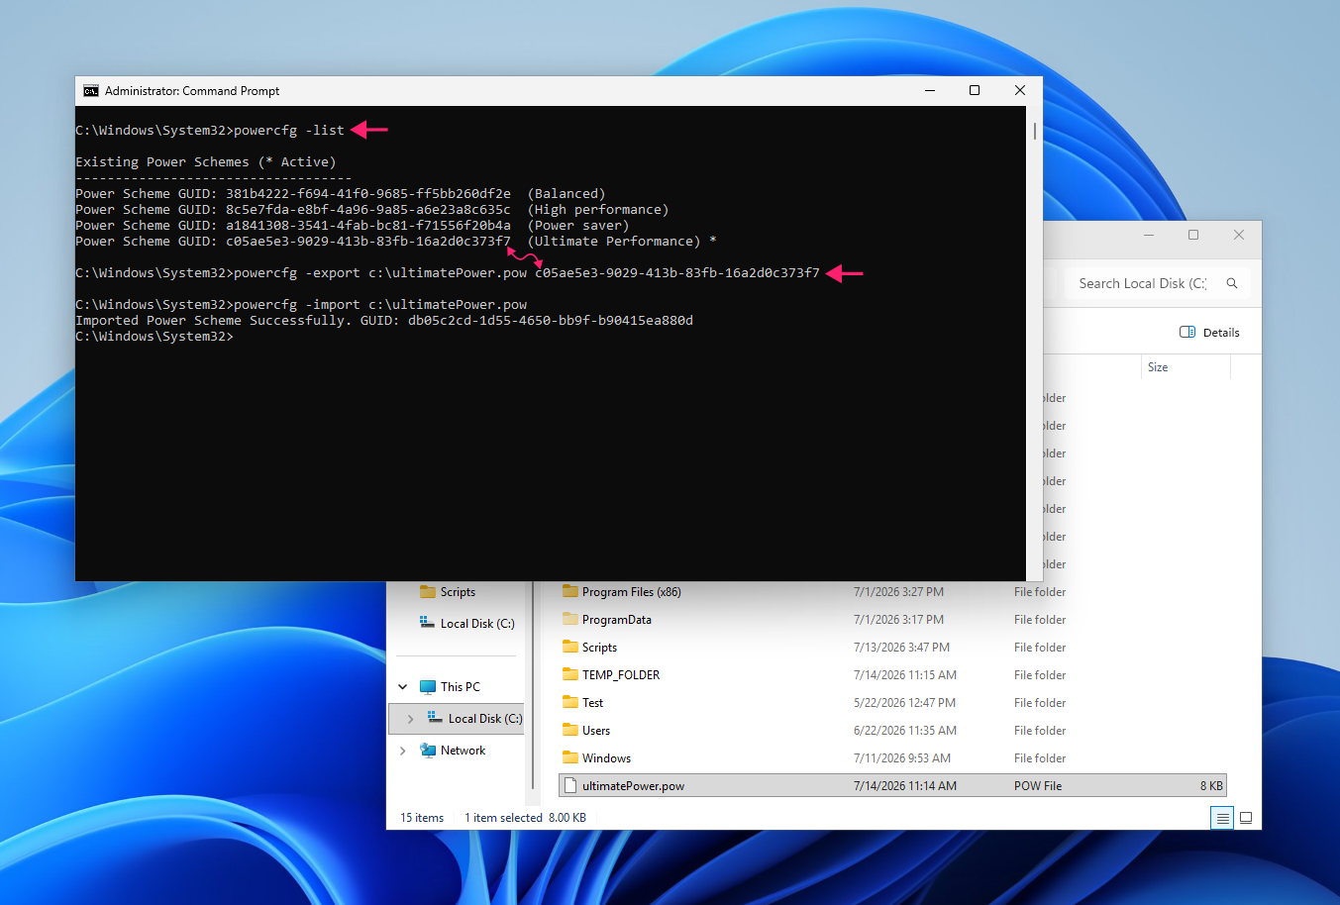Click the 7/13/2026 3:47 PM date cell

point(902,648)
